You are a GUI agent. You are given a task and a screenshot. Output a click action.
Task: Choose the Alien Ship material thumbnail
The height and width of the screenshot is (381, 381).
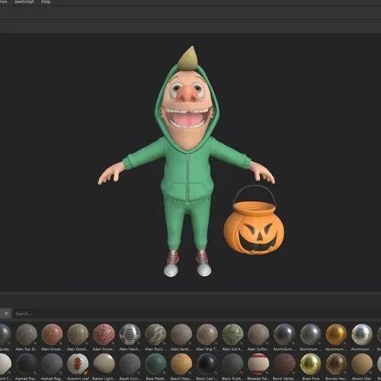coord(207,335)
